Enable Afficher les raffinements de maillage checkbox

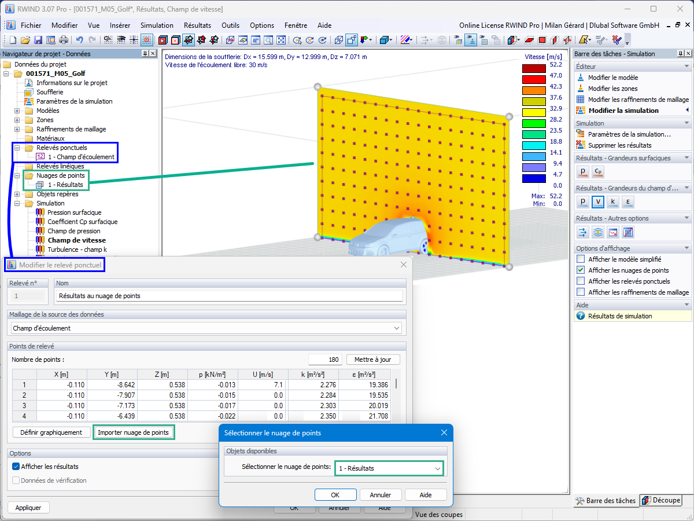581,292
